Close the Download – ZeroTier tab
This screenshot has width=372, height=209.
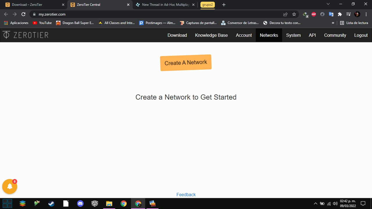(63, 5)
